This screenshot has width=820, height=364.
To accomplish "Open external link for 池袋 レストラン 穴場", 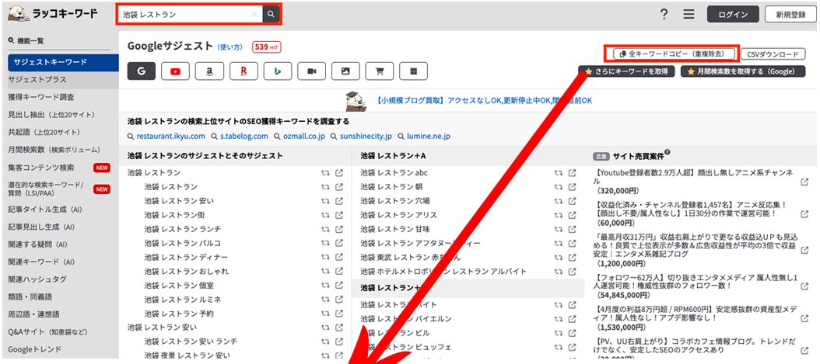I will click(572, 201).
